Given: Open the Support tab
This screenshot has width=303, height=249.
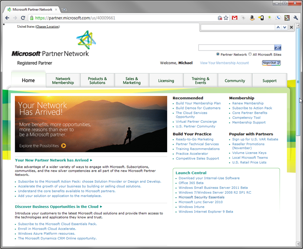Looking at the screenshot, I should (270, 80).
